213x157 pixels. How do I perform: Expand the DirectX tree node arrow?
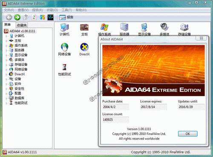(6, 74)
